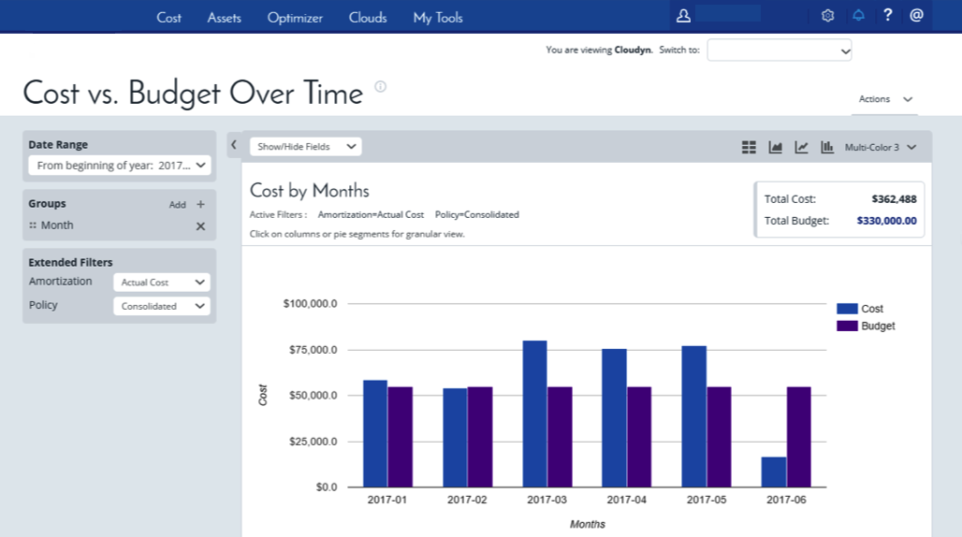Image resolution: width=962 pixels, height=537 pixels.
Task: Click the @ contact icon
Action: [916, 16]
